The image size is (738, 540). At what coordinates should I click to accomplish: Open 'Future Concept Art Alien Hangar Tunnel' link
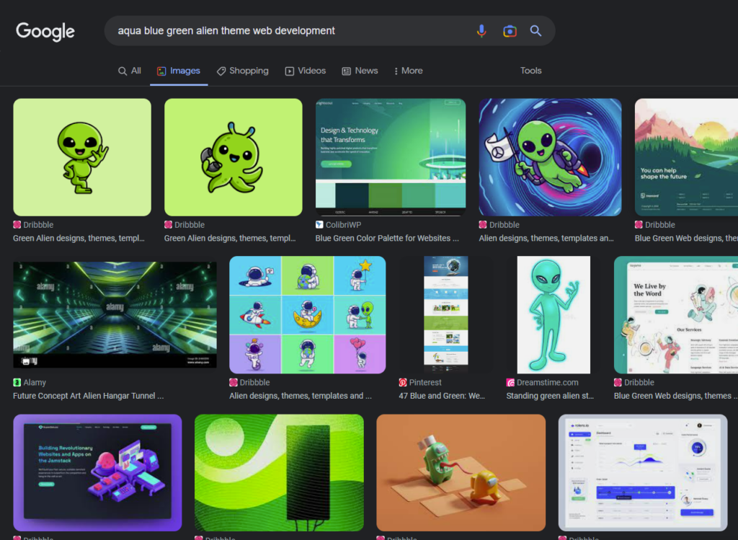(x=88, y=396)
